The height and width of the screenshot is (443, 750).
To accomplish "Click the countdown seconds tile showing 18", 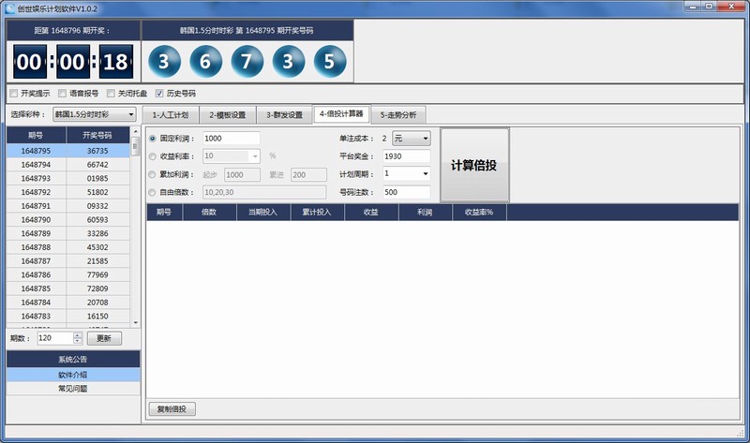I will [x=114, y=63].
